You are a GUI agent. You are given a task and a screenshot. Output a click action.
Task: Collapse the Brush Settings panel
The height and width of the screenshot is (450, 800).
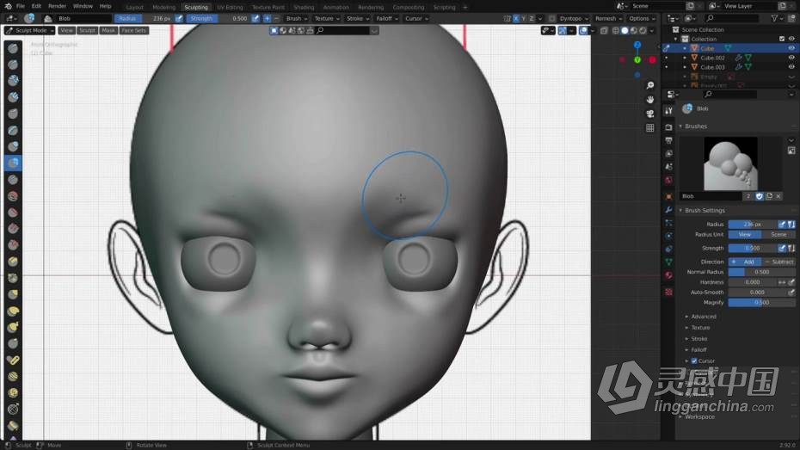tap(704, 210)
